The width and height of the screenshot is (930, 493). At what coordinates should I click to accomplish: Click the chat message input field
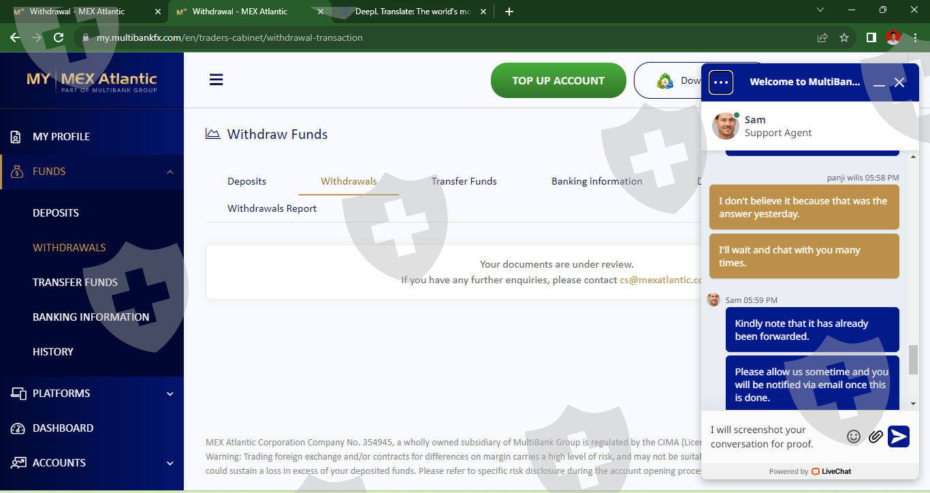(x=773, y=436)
